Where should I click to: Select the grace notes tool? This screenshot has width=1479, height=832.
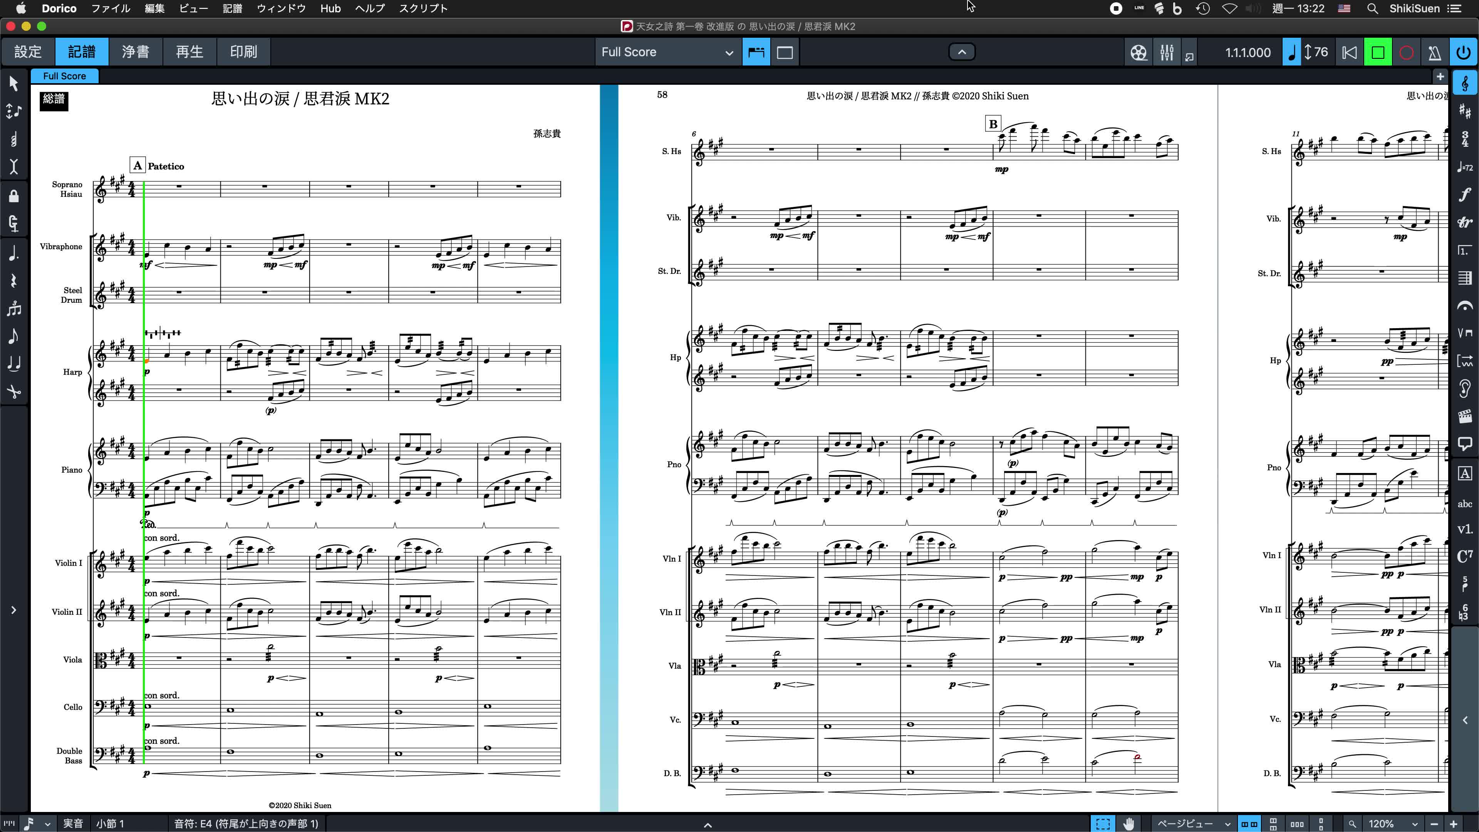pos(14,336)
